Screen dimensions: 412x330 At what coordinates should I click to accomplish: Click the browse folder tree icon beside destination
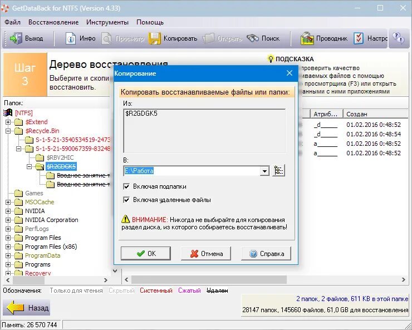278,171
